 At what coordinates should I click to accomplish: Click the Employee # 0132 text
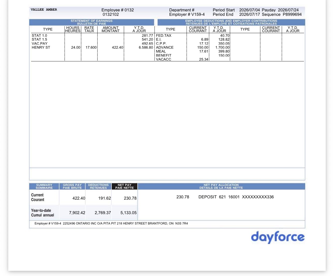coord(118,10)
